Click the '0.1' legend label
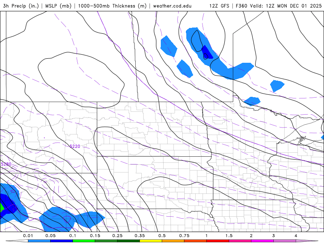 (x=72, y=236)
